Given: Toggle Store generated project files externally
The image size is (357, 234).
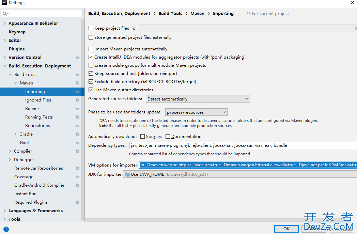Looking at the screenshot, I should coord(91,37).
